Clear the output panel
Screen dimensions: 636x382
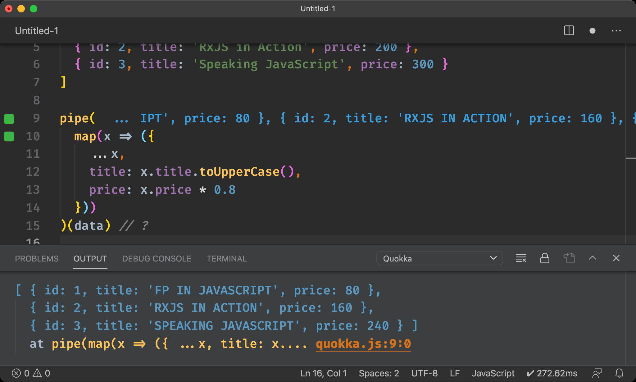pyautogui.click(x=521, y=258)
